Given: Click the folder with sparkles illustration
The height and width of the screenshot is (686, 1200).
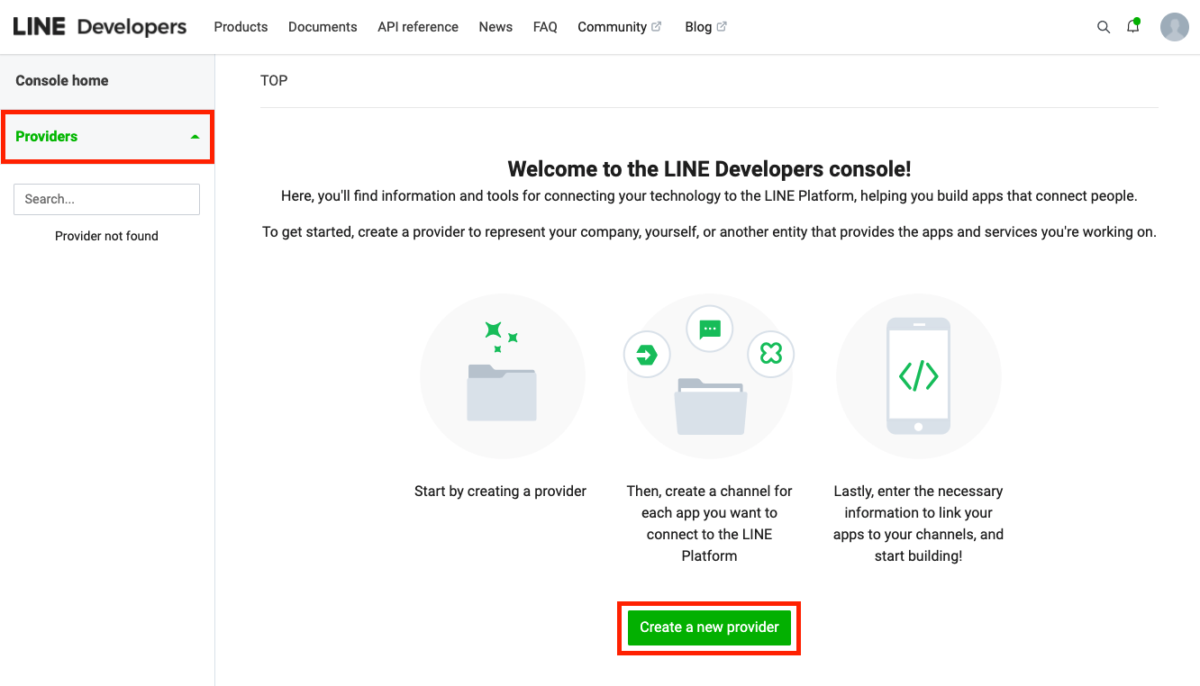Looking at the screenshot, I should tap(502, 376).
